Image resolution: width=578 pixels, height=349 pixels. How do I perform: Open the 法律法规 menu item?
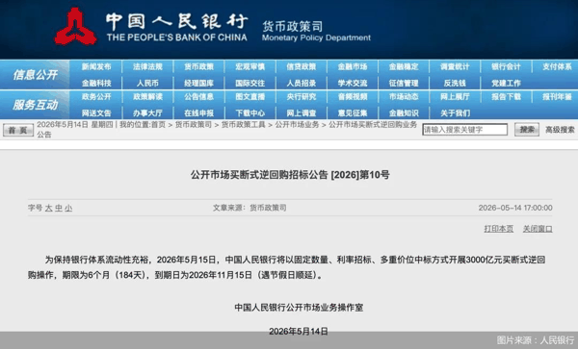click(147, 66)
